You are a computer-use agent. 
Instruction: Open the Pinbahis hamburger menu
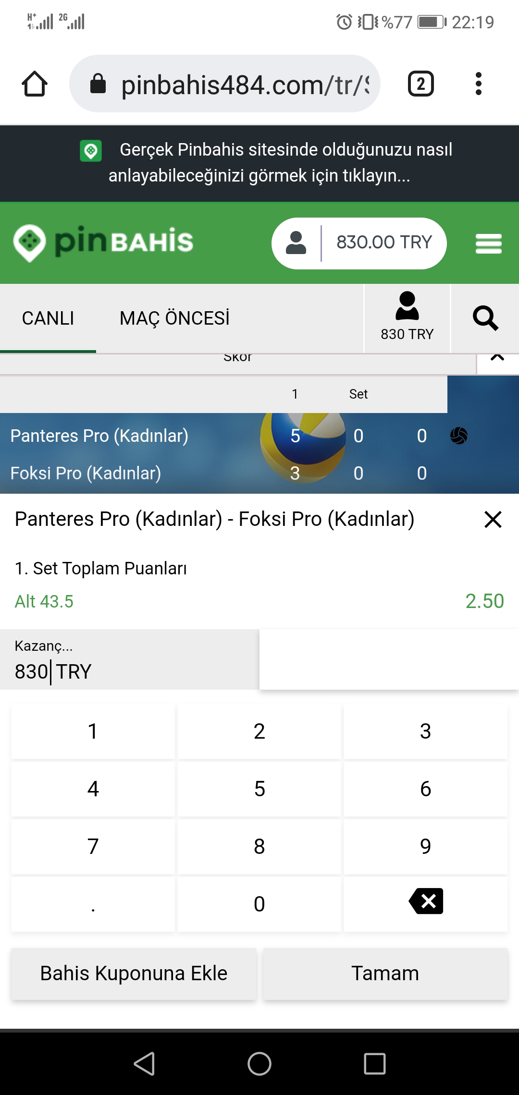coord(489,243)
